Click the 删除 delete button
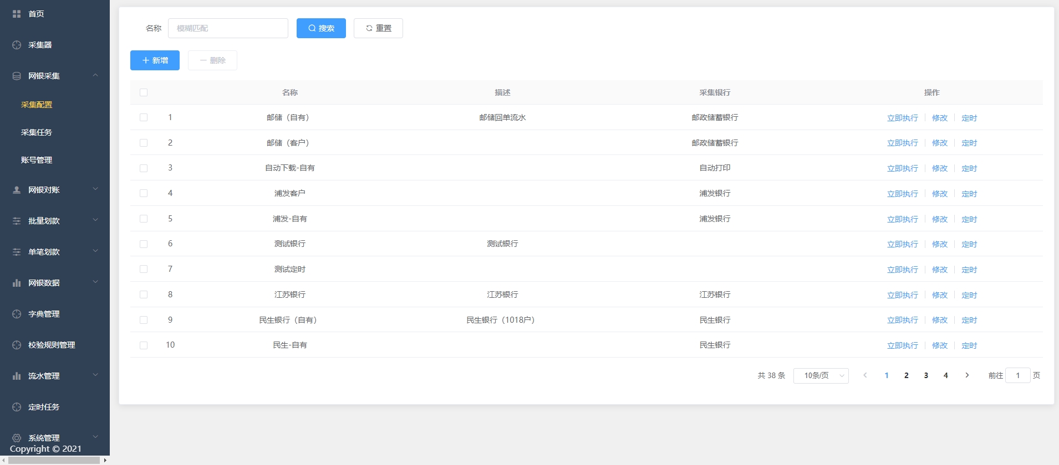 tap(212, 60)
